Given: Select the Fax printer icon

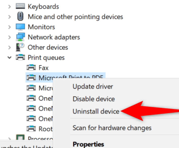Looking at the screenshot, I should coord(31,67).
